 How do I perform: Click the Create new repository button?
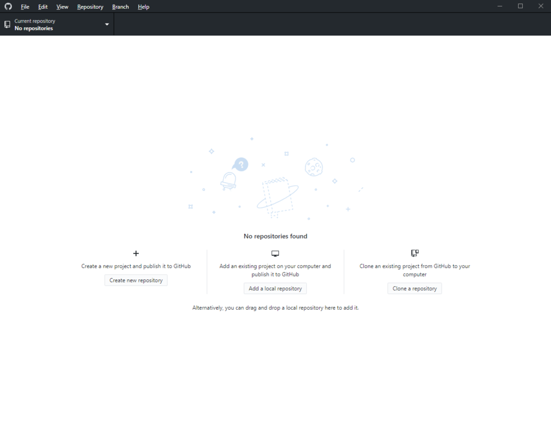[136, 280]
